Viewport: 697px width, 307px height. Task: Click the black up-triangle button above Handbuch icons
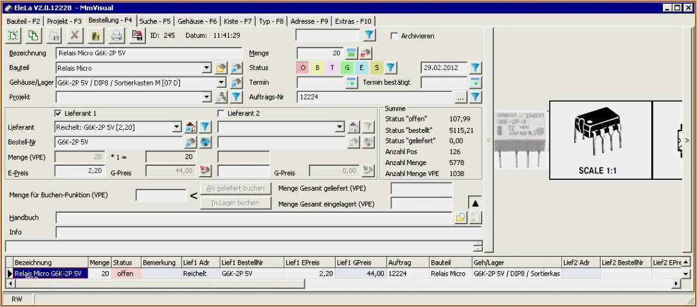pyautogui.click(x=475, y=203)
